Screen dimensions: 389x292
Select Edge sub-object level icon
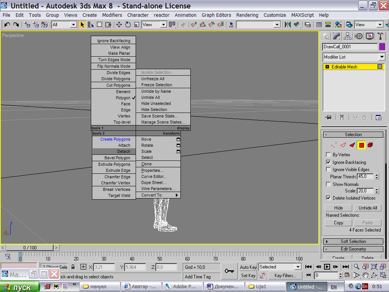click(343, 145)
